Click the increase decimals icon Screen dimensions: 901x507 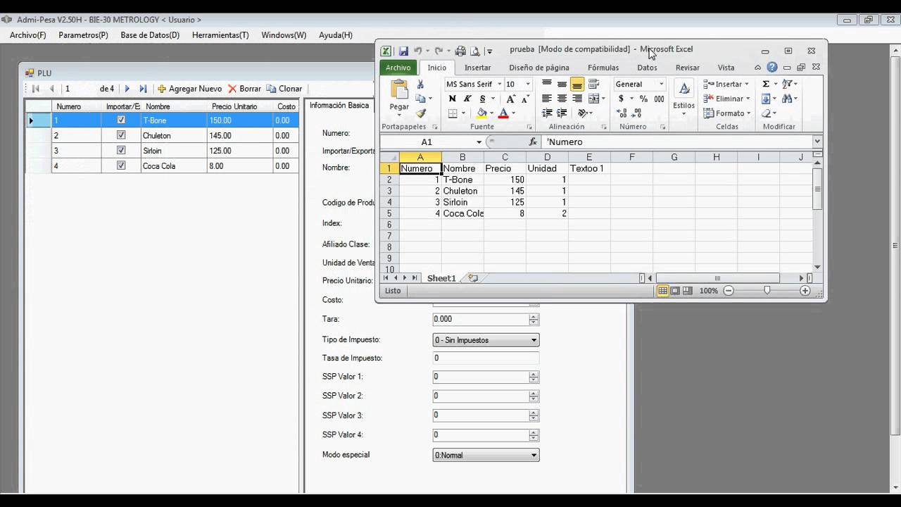tap(622, 113)
